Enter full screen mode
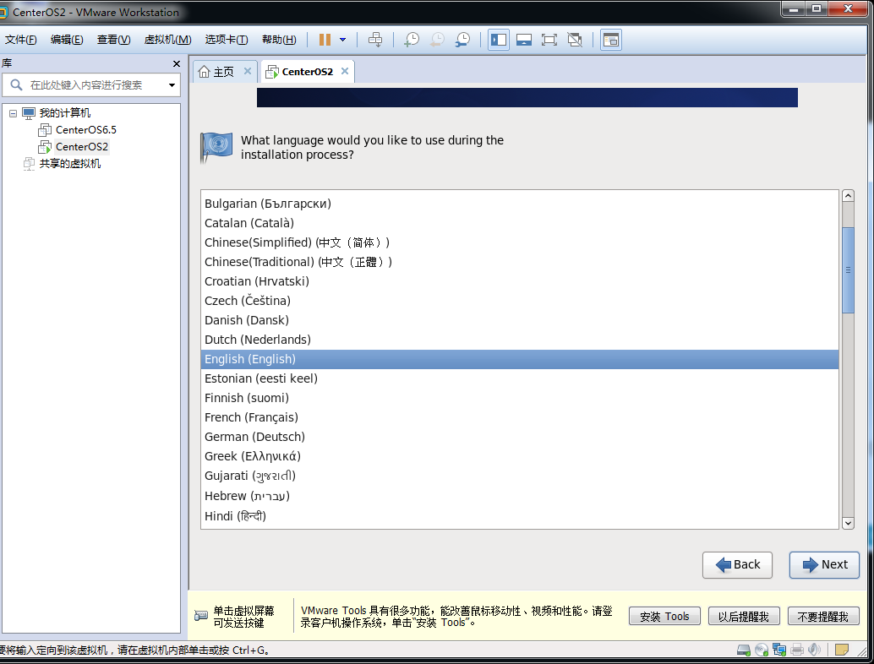 549,40
